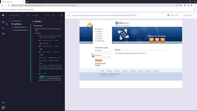Viewport: 197px width, 111px height.
Task: Click the green assert command entry
Action: [x=49, y=78]
